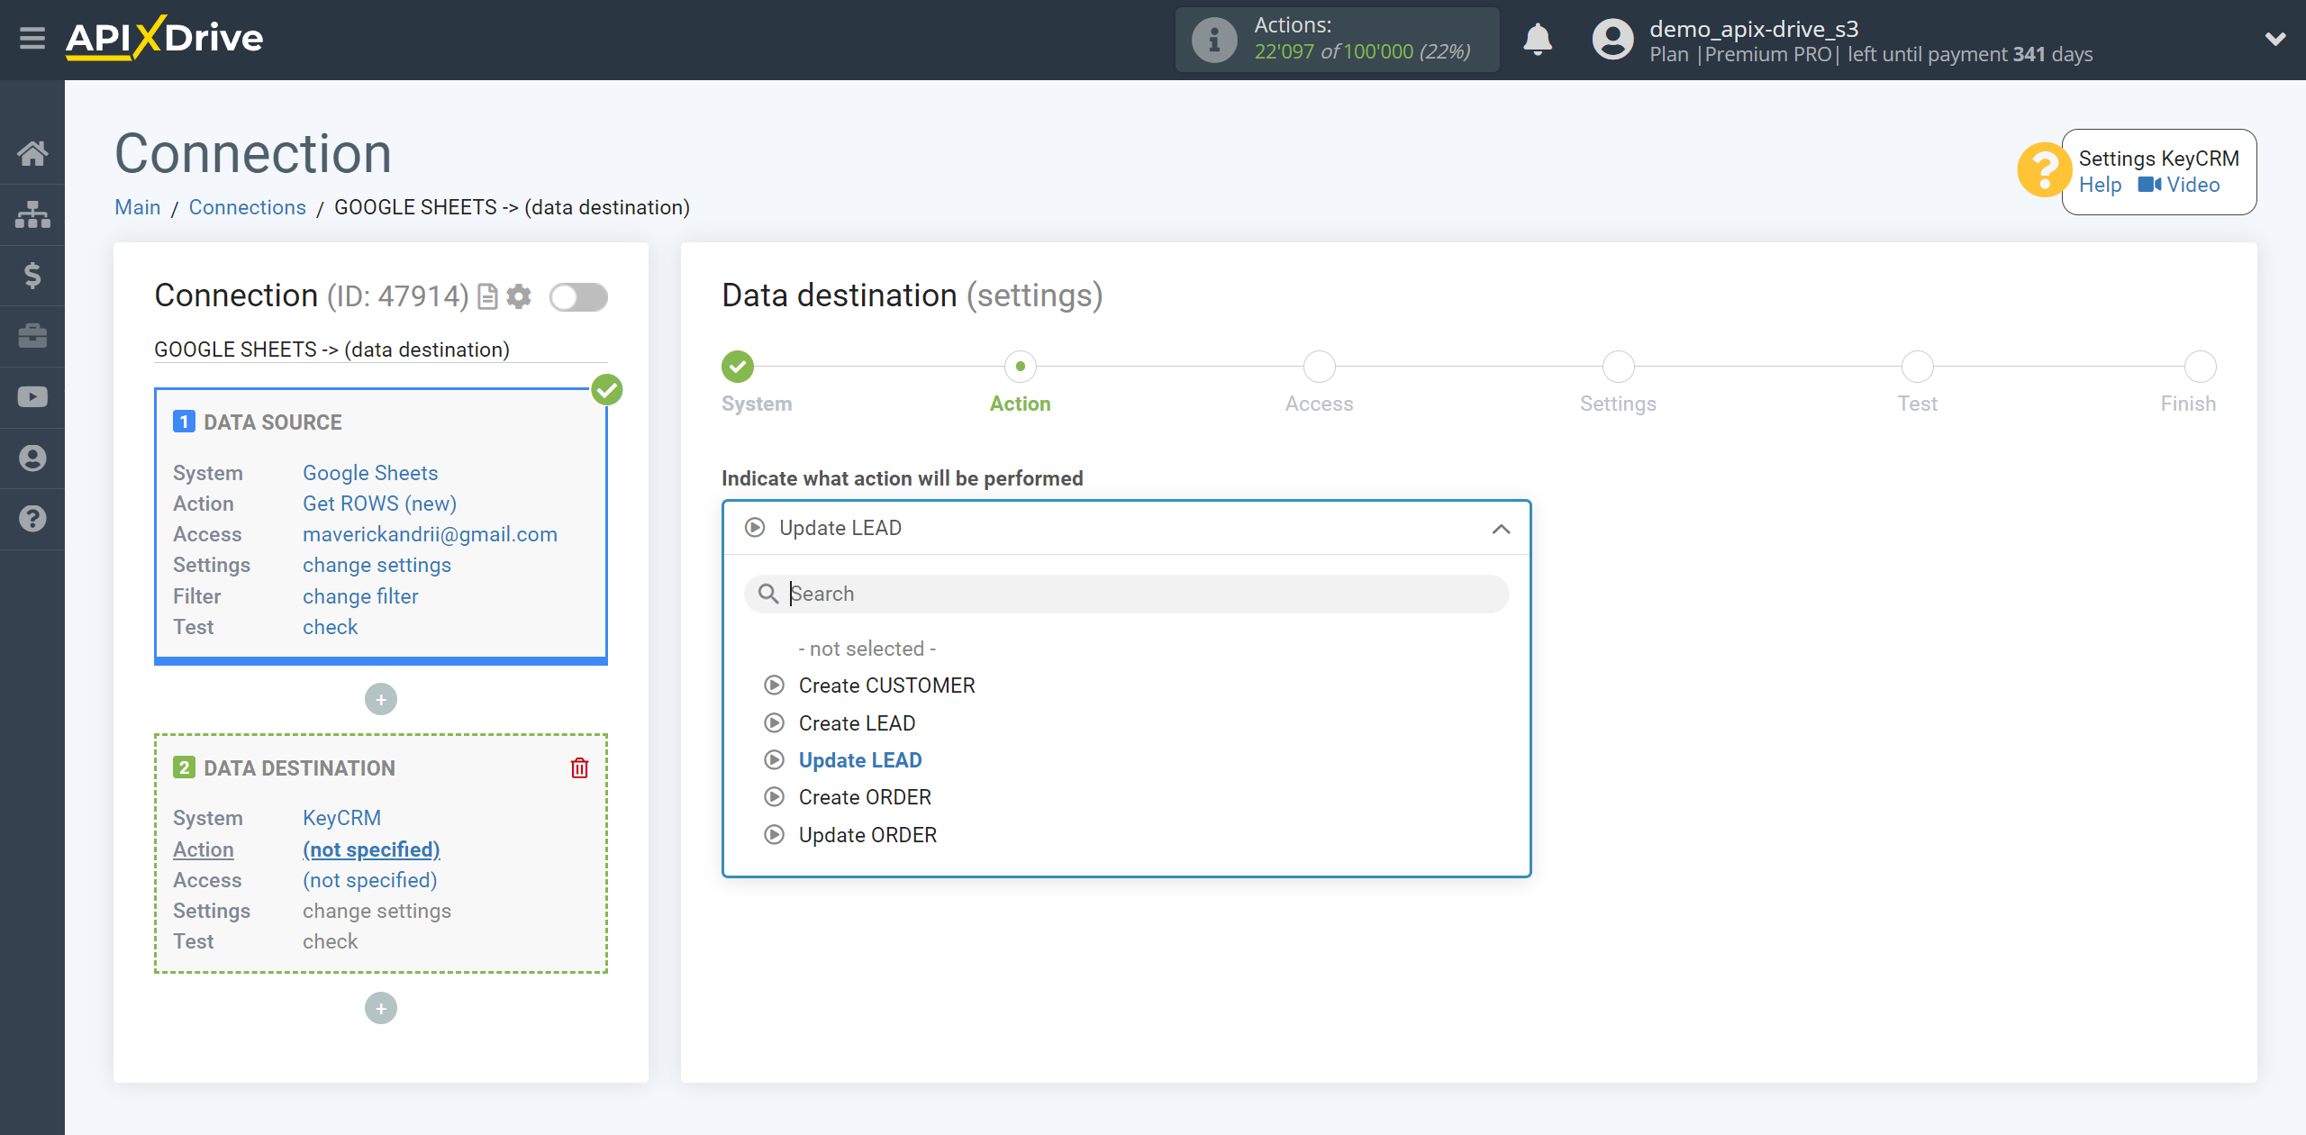This screenshot has width=2306, height=1135.
Task: Toggle the connection enable/disable switch
Action: [578, 297]
